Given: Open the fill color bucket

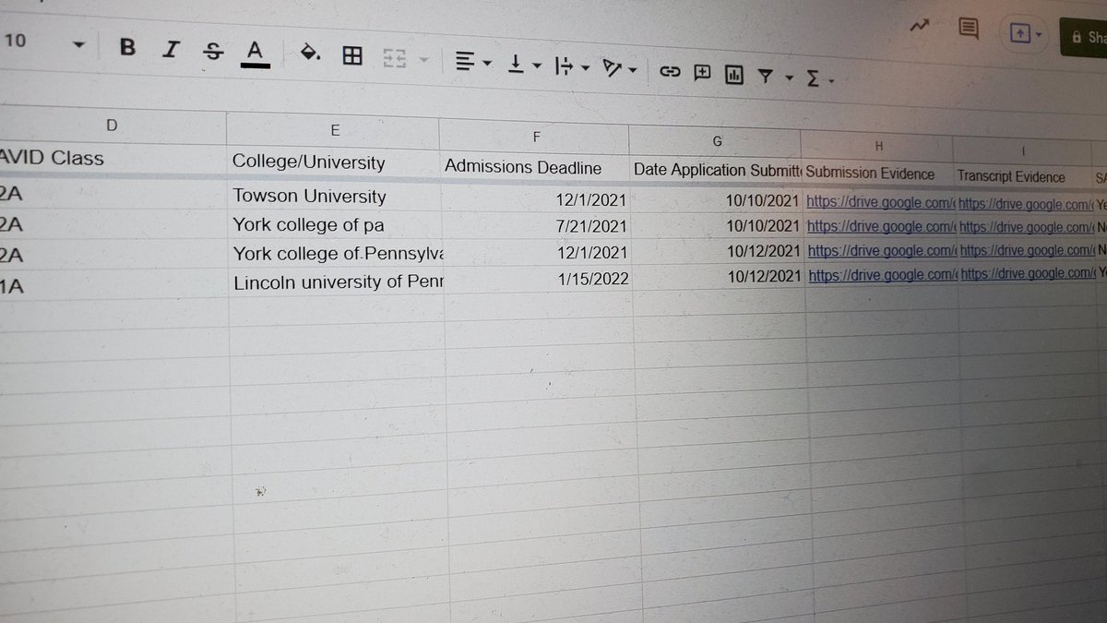Looking at the screenshot, I should click(311, 54).
